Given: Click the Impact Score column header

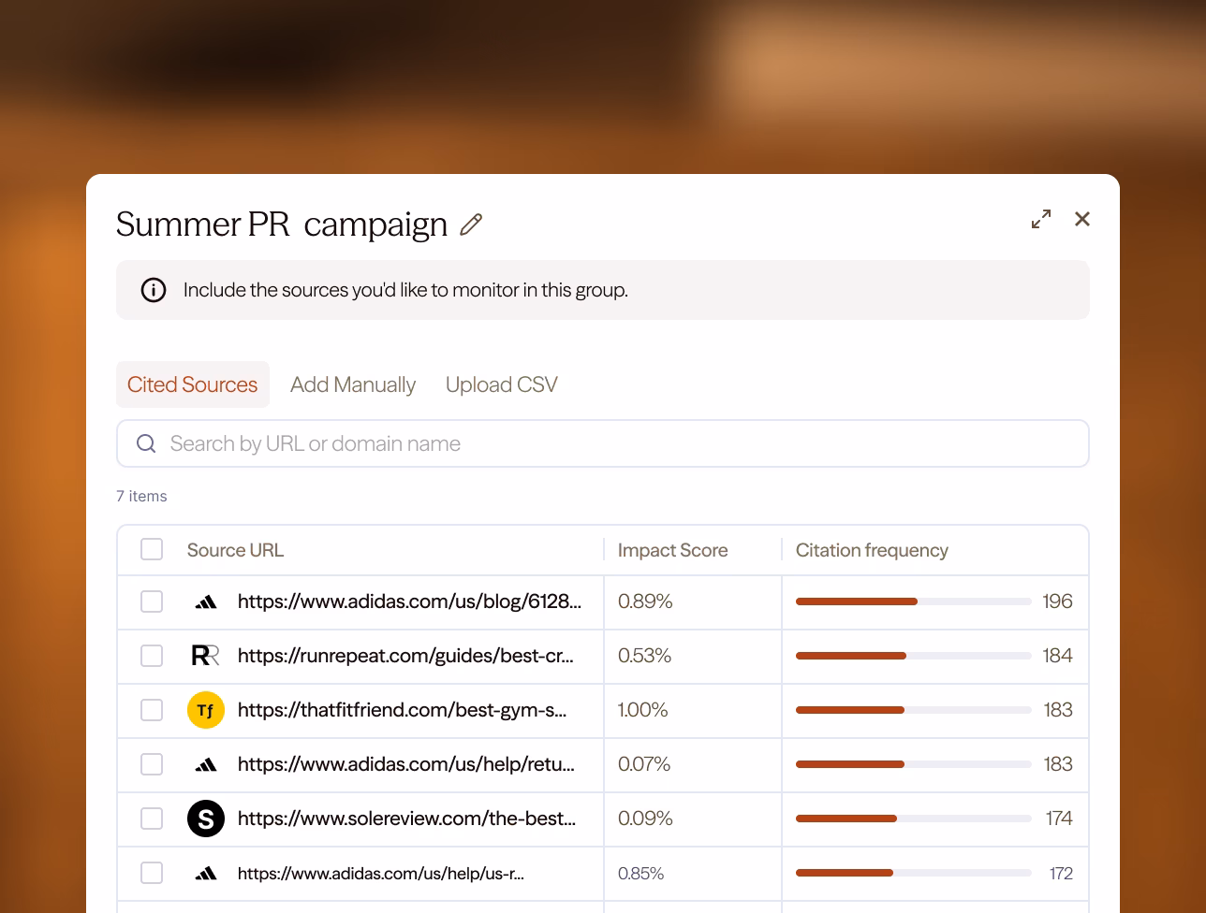Looking at the screenshot, I should (672, 550).
